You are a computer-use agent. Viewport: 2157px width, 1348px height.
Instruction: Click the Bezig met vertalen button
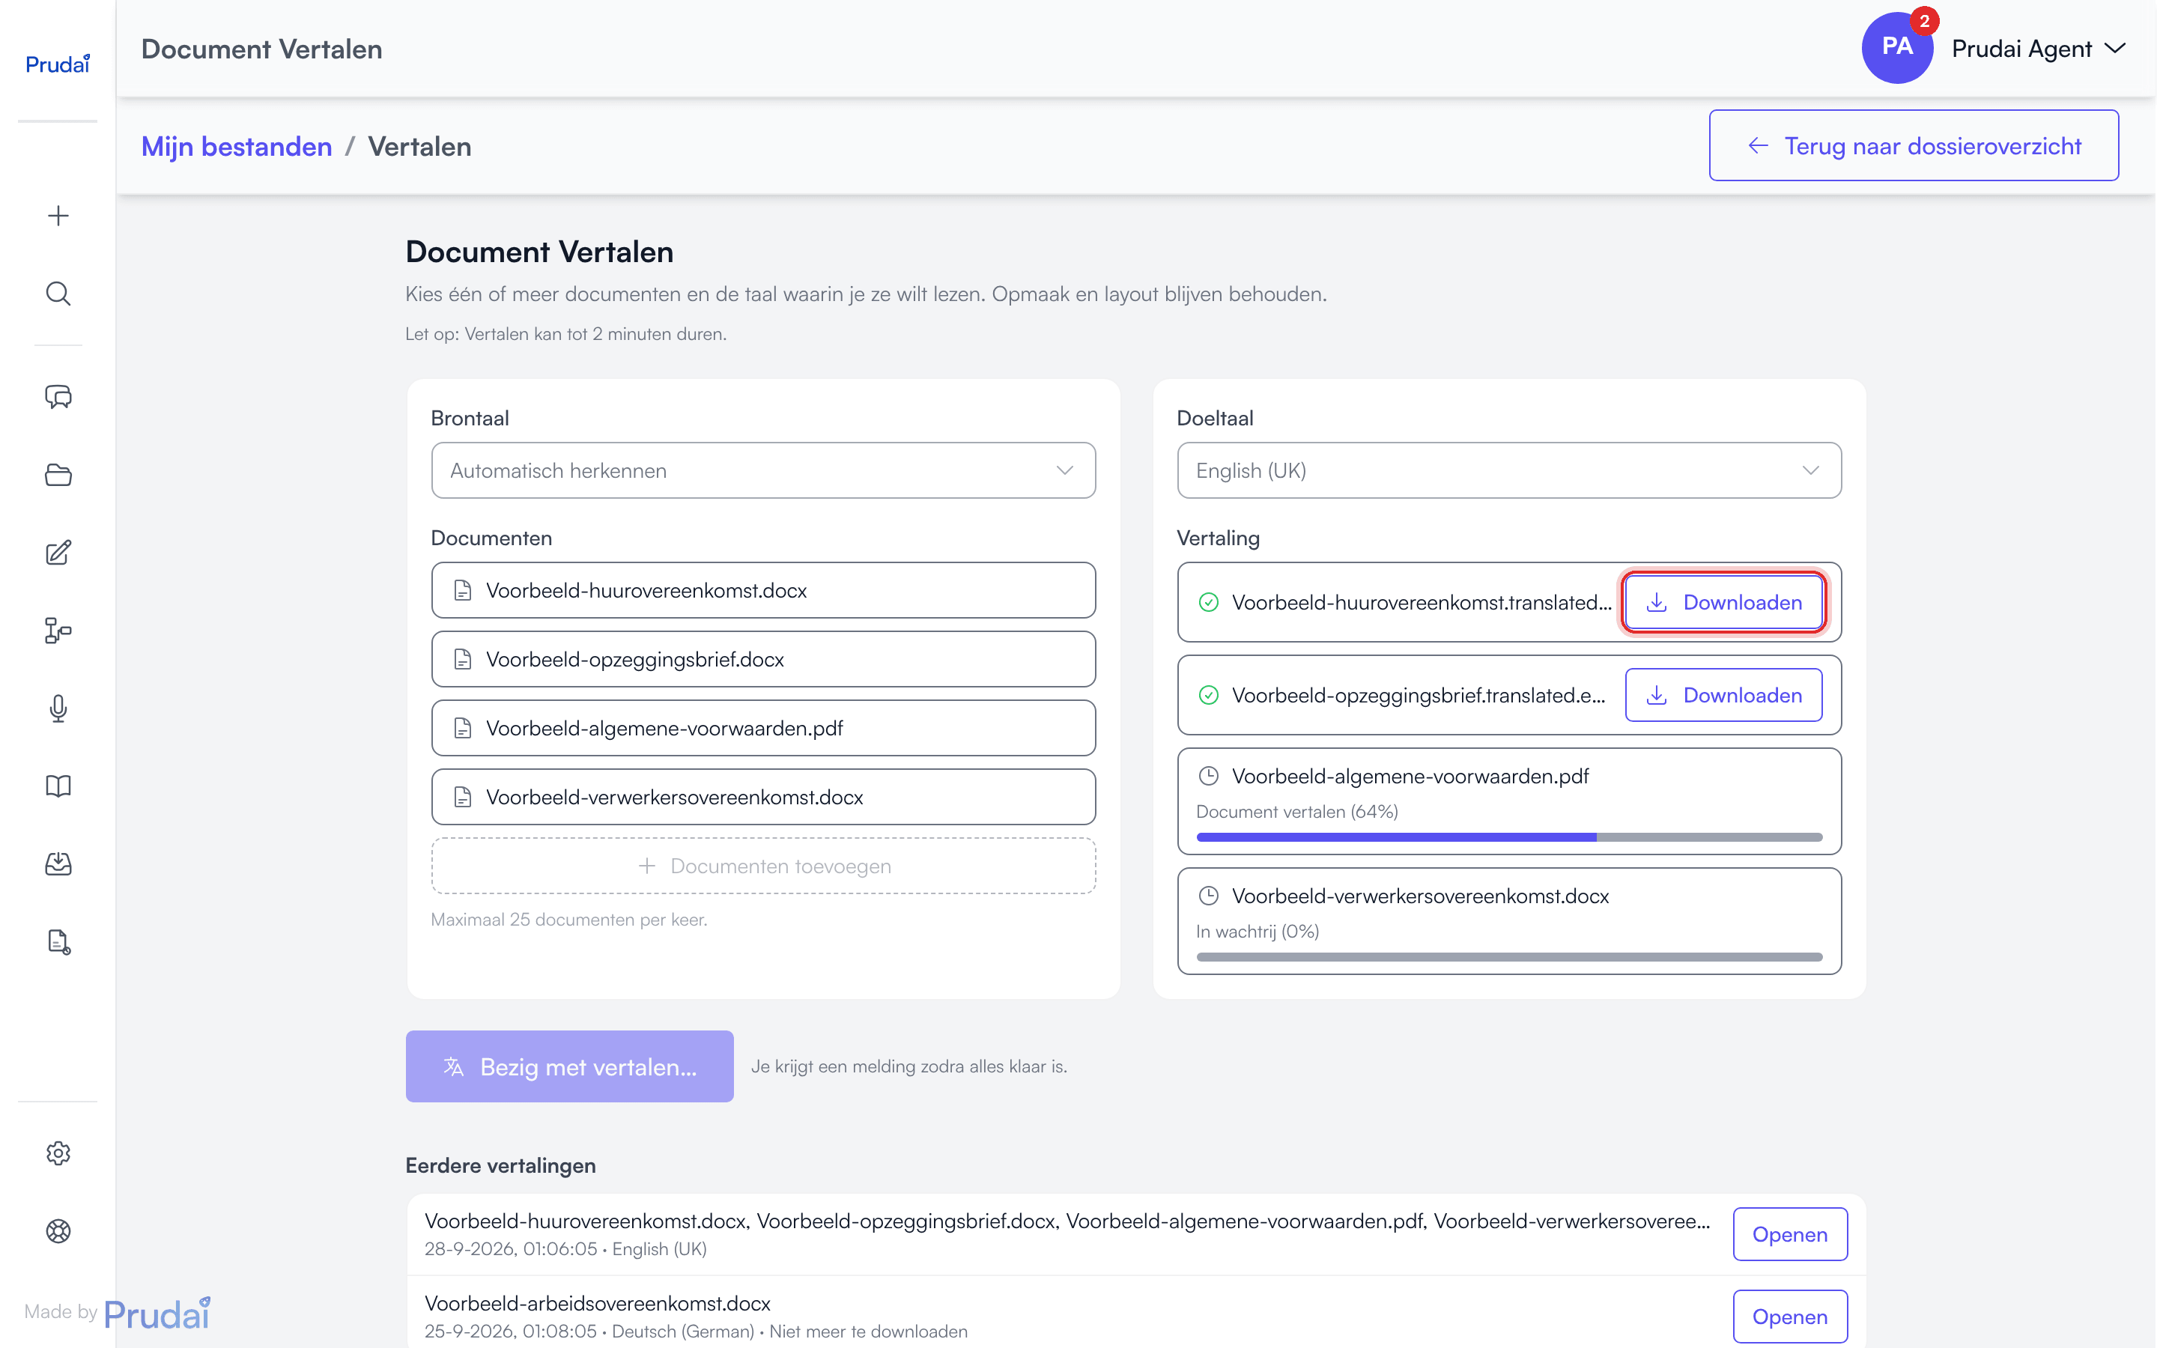569,1066
